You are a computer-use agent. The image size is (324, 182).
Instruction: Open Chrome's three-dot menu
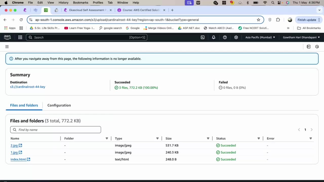[319, 20]
